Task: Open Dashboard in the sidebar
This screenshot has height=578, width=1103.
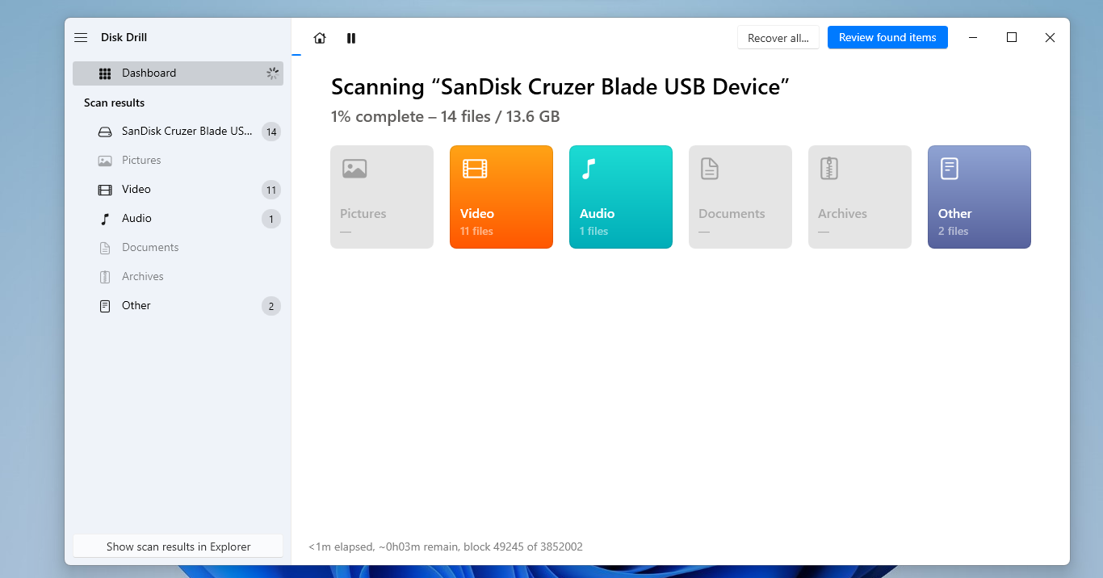Action: [x=178, y=73]
